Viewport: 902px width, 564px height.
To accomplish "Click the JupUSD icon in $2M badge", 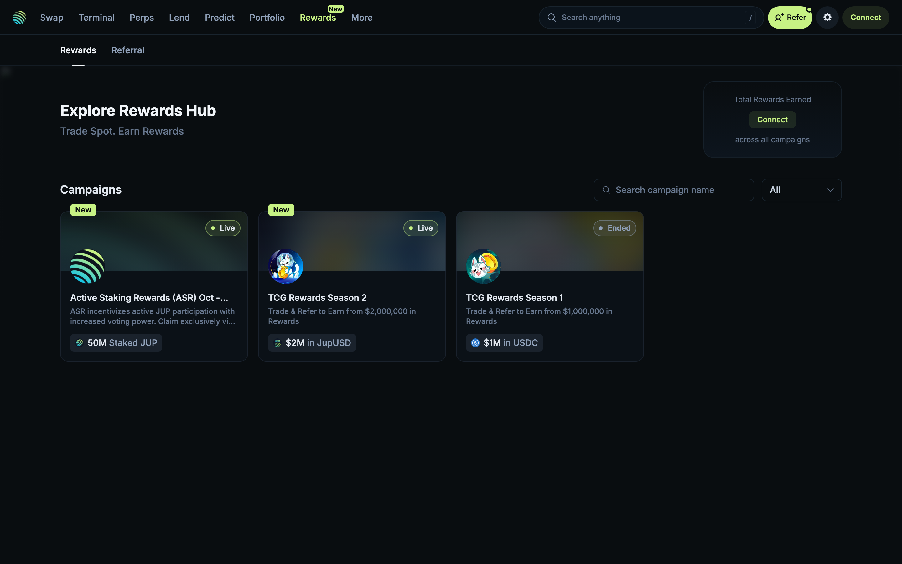I will (x=277, y=343).
